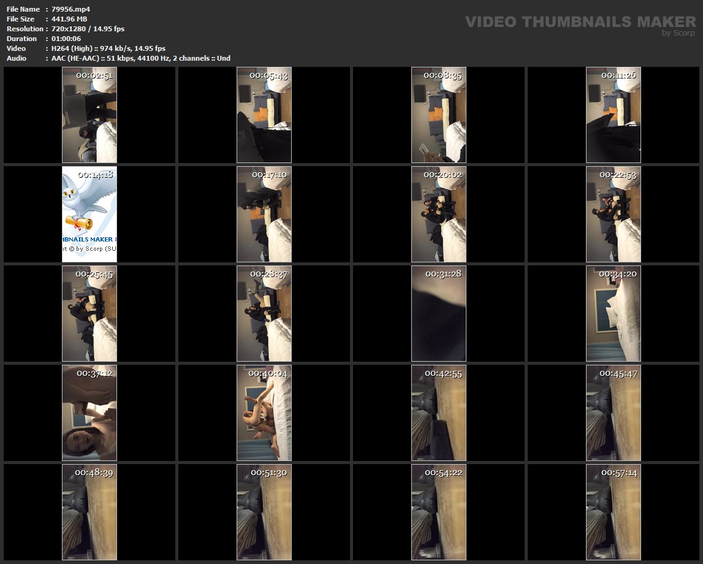Pick the thumbnail at 00:48:39
The image size is (703, 564).
[89, 512]
